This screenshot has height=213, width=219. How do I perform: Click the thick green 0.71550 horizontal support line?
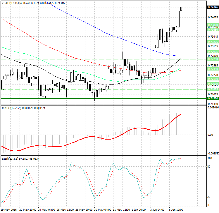(x=103, y=98)
